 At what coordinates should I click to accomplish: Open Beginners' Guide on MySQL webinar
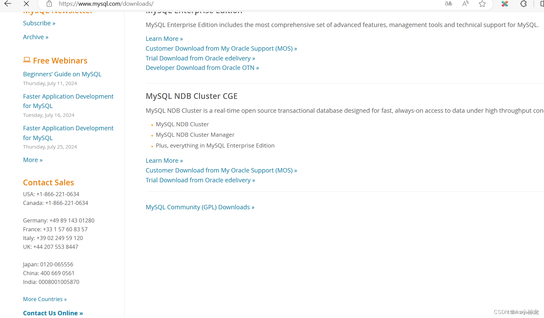point(62,74)
